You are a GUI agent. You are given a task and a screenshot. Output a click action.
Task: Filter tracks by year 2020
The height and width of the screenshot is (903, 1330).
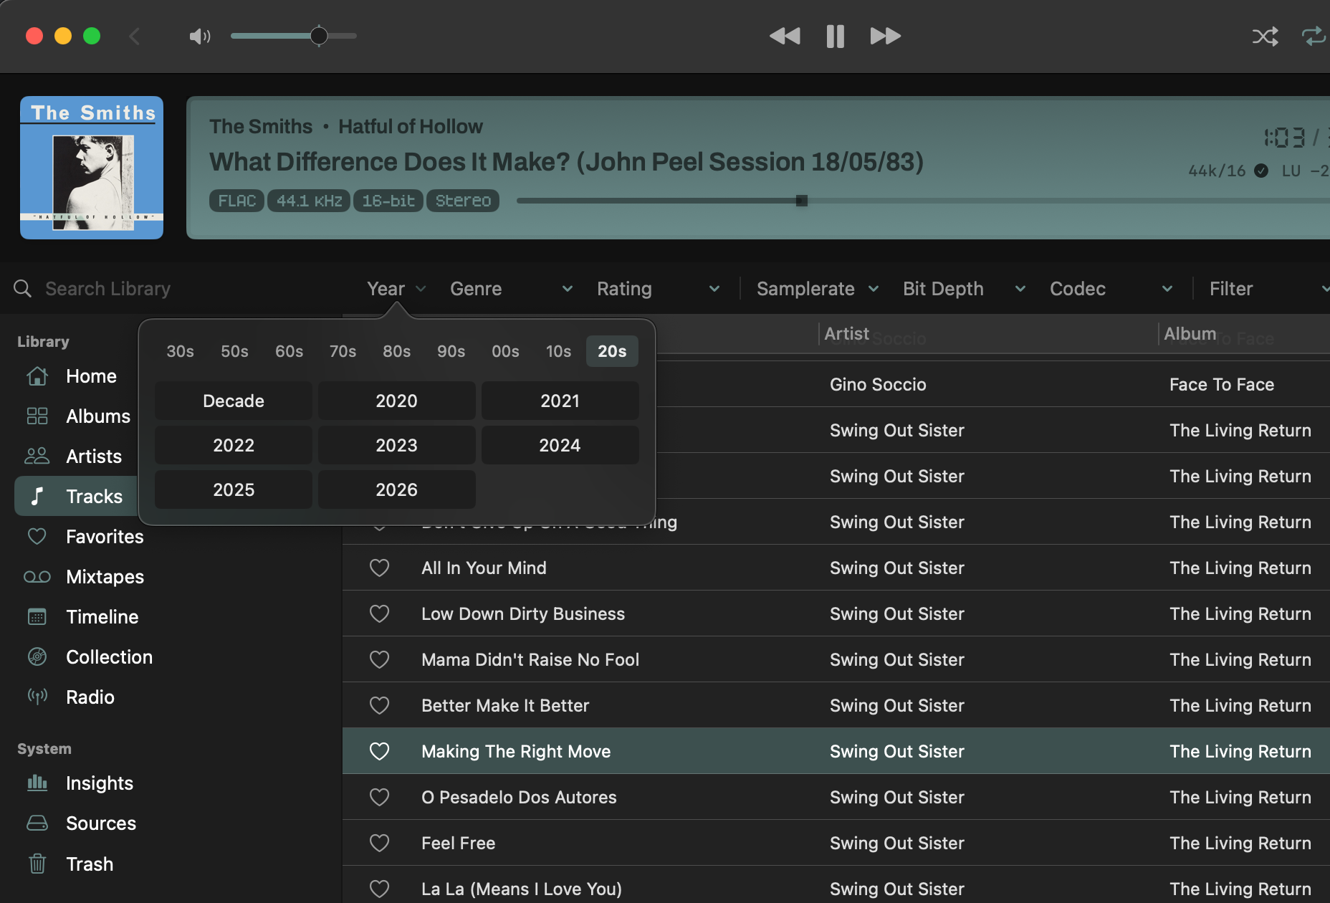397,401
